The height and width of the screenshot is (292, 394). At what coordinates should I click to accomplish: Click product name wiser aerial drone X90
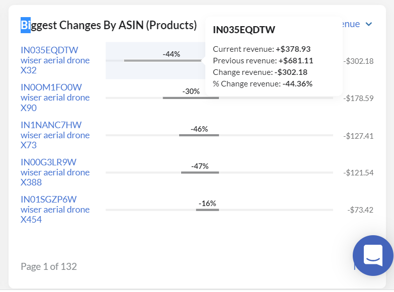point(55,103)
